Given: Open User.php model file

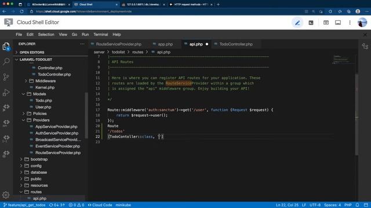Looking at the screenshot, I should tap(43, 107).
